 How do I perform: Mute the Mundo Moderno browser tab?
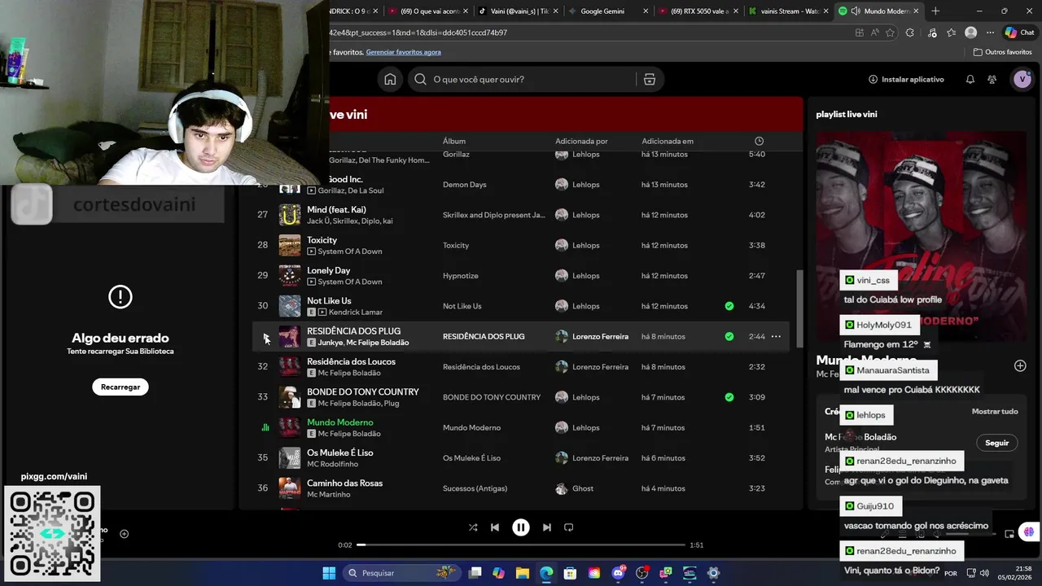pyautogui.click(x=856, y=11)
